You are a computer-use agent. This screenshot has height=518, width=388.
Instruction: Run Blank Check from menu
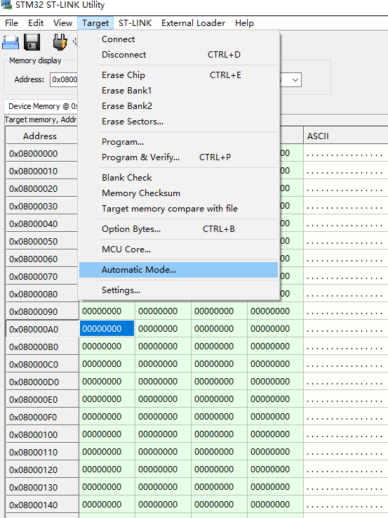[x=179, y=178]
